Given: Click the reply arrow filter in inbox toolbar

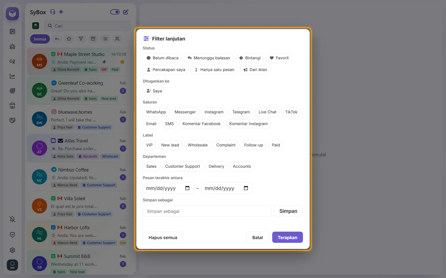Looking at the screenshot, I should click(57, 39).
